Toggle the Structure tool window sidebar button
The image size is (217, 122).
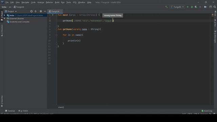point(2,30)
